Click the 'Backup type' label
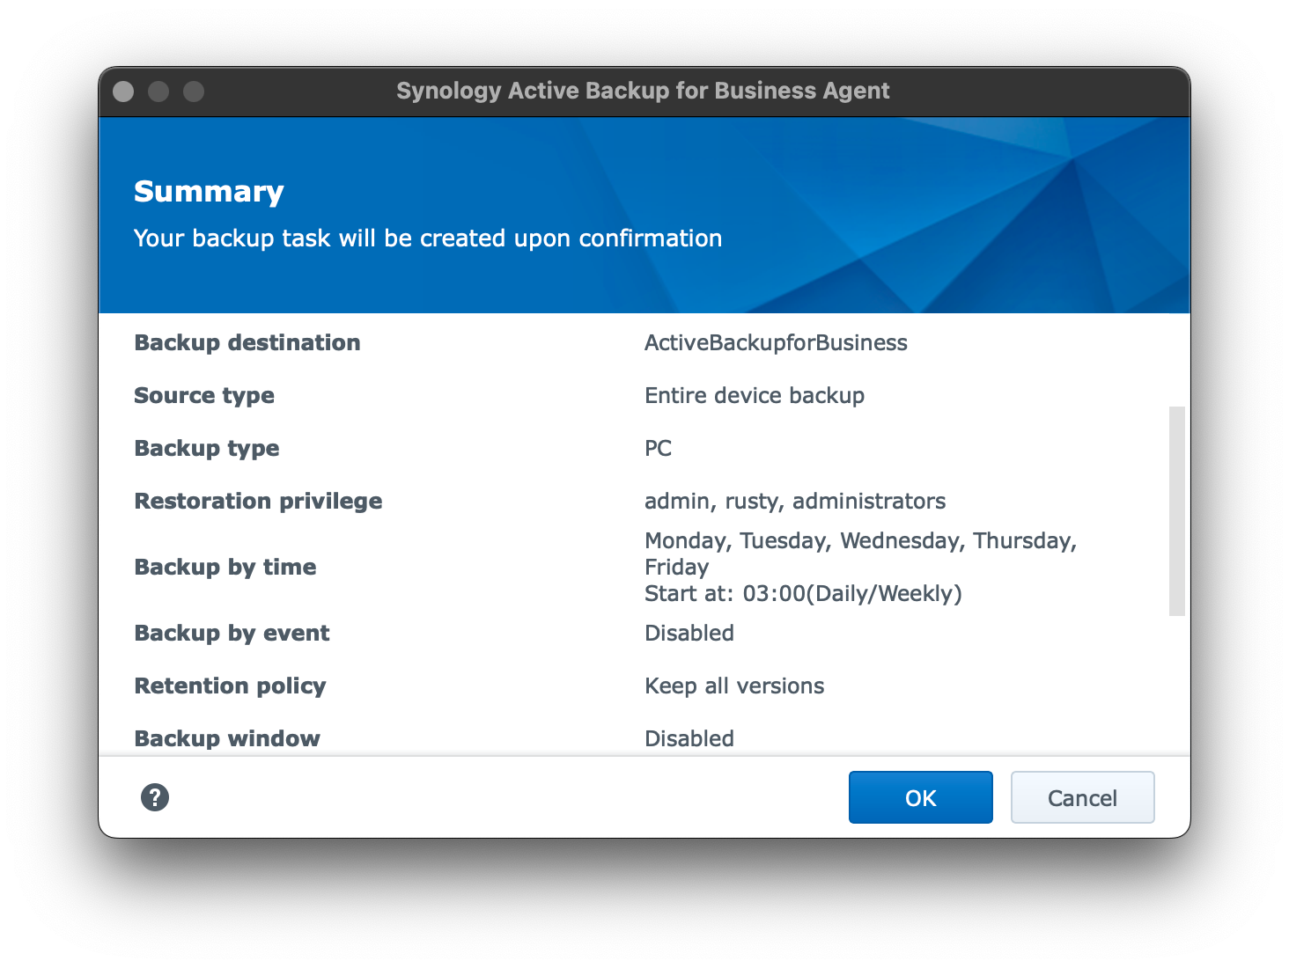 point(207,448)
